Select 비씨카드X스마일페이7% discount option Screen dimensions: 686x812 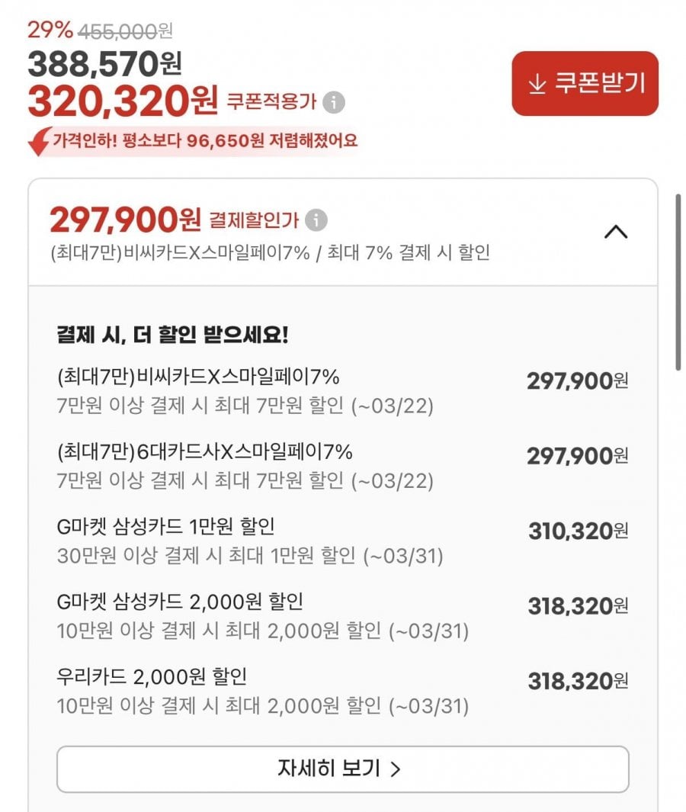tap(198, 377)
